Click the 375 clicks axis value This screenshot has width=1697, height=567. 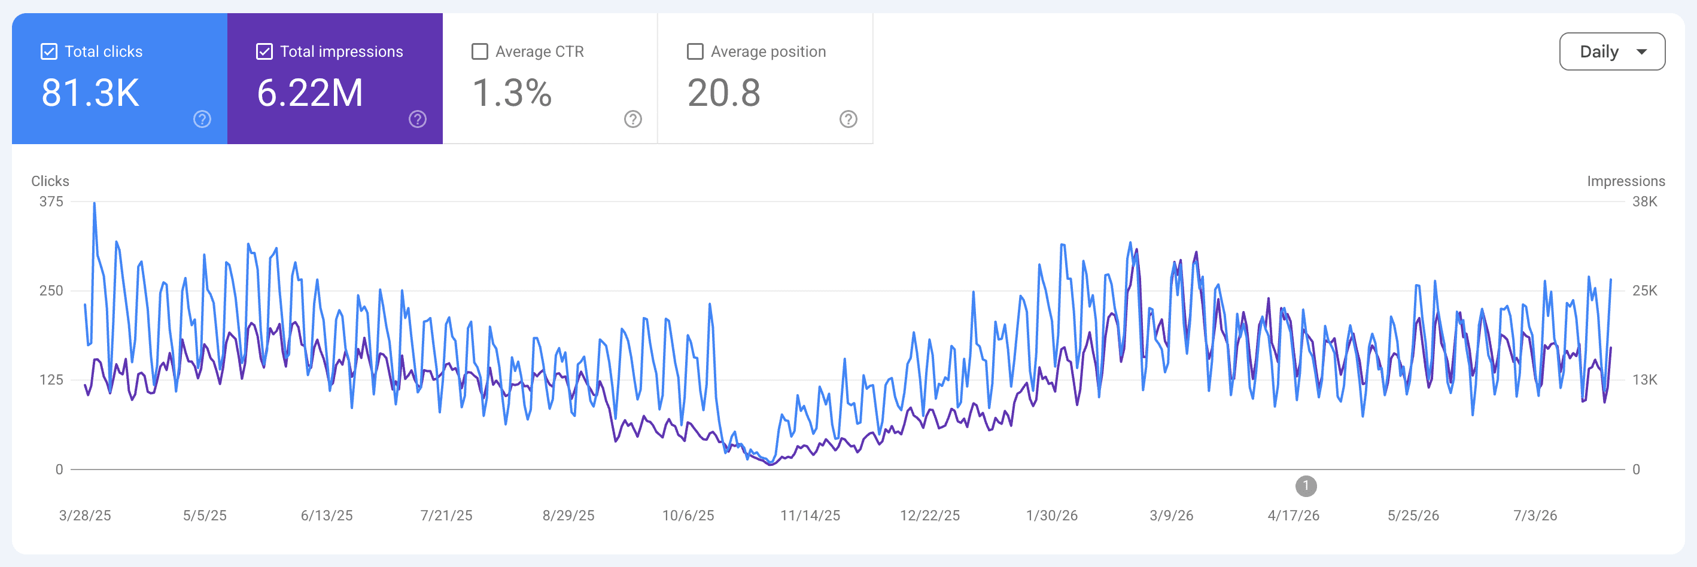tap(51, 202)
